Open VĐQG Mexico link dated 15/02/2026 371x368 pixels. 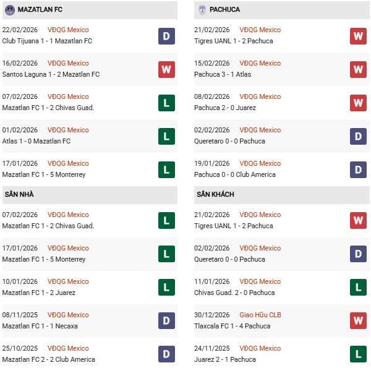point(260,63)
